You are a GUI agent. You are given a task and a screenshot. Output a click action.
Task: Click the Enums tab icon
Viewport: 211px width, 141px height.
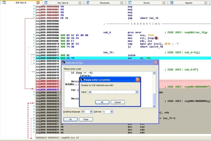(130, 3)
